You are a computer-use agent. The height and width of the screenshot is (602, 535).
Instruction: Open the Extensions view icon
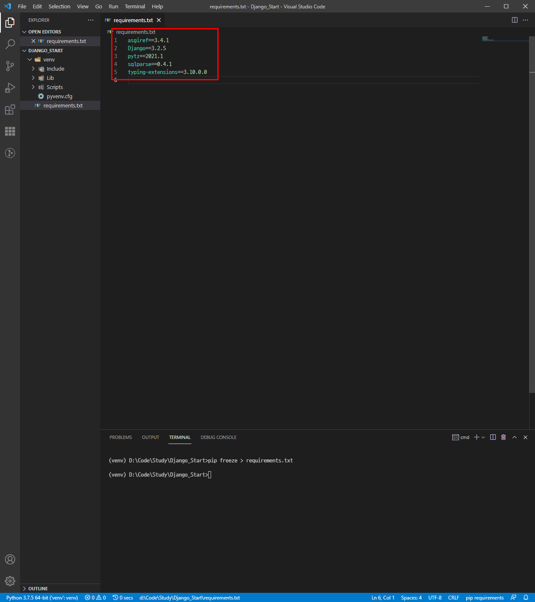(x=10, y=110)
